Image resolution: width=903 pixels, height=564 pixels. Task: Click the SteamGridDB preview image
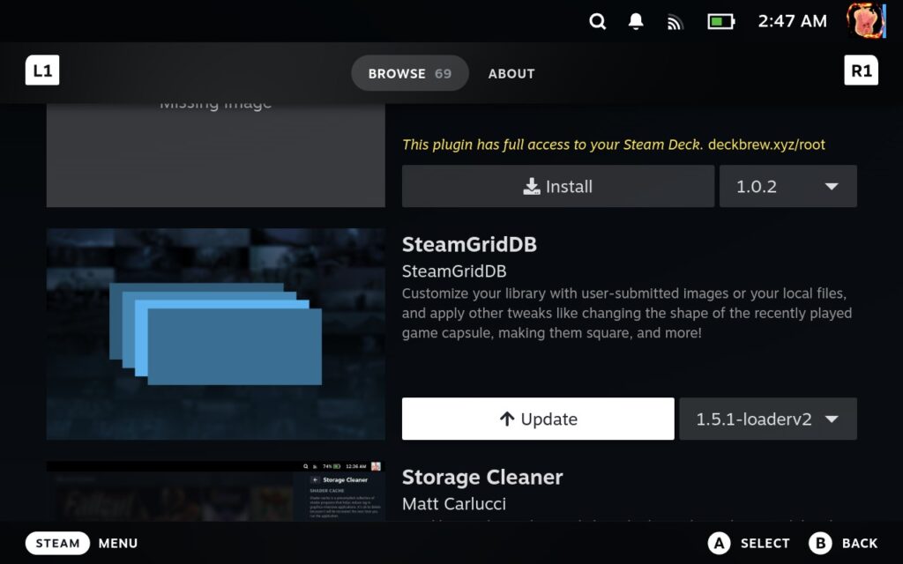[x=215, y=334]
